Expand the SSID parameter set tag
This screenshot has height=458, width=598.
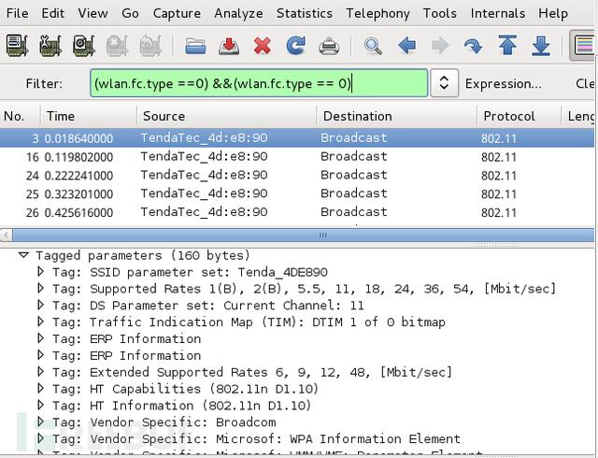40,272
